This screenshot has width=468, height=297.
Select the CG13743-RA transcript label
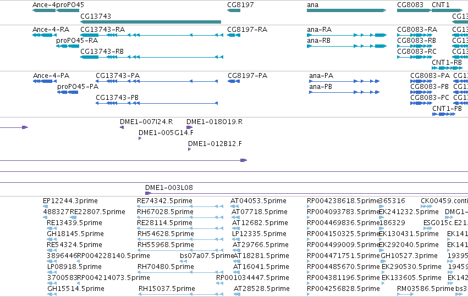(103, 30)
